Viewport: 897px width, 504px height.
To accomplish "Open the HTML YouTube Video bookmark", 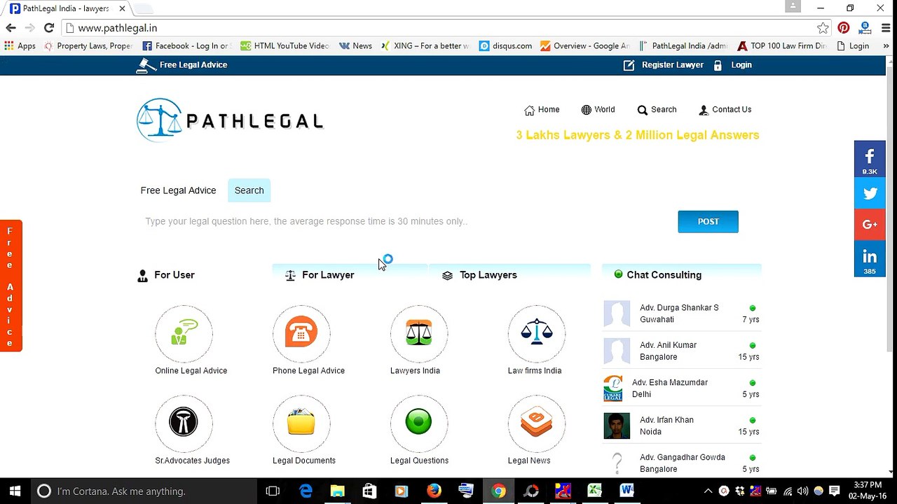I will pos(285,46).
